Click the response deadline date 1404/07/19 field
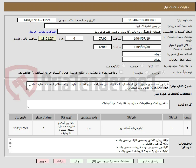This screenshot has height=168, width=196. point(142,38)
